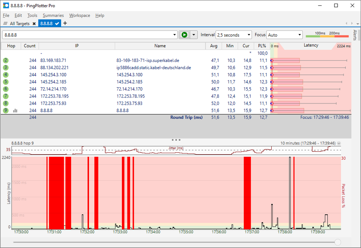Click the Min column header
The height and width of the screenshot is (248, 361).
click(230, 46)
